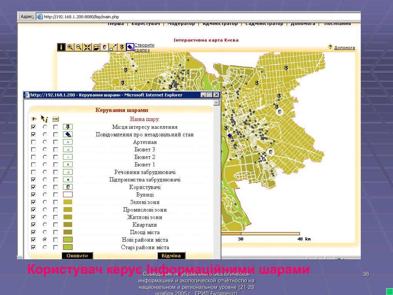Select the Нові райони міста radio button

pyautogui.click(x=45, y=240)
